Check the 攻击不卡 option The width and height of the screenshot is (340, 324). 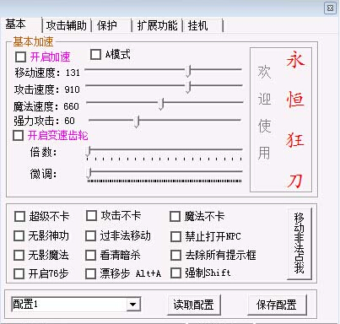tap(91, 216)
